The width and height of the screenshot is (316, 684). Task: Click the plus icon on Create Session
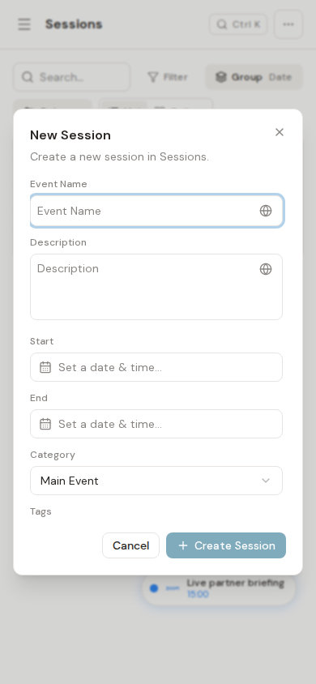[183, 545]
